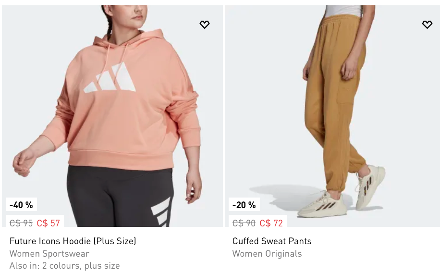Screen dimensions: 440x273
Task: Open the tan sweat pants product photo
Action: coord(332,116)
